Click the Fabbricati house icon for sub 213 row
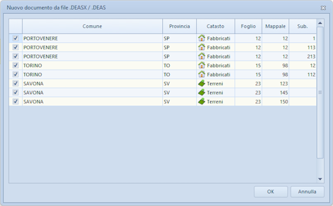Image resolution: width=333 pixels, height=206 pixels. [x=202, y=56]
